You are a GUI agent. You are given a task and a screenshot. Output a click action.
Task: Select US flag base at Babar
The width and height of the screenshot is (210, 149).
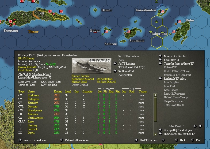[106, 32]
